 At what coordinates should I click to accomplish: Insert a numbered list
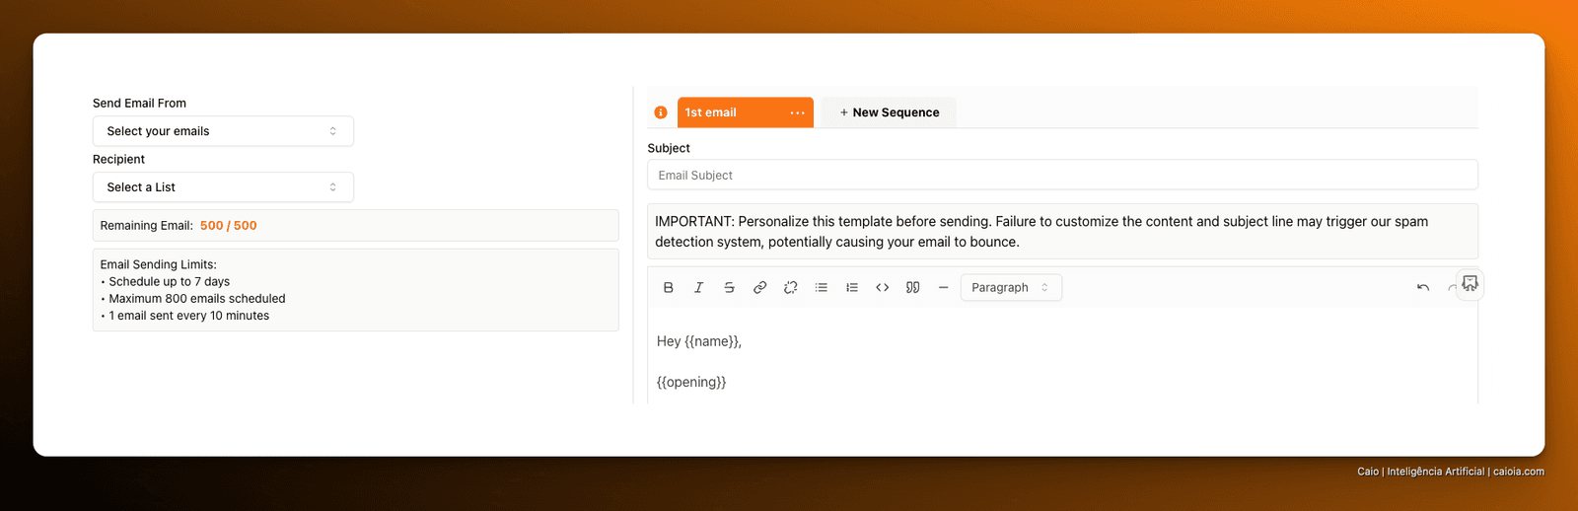851,287
